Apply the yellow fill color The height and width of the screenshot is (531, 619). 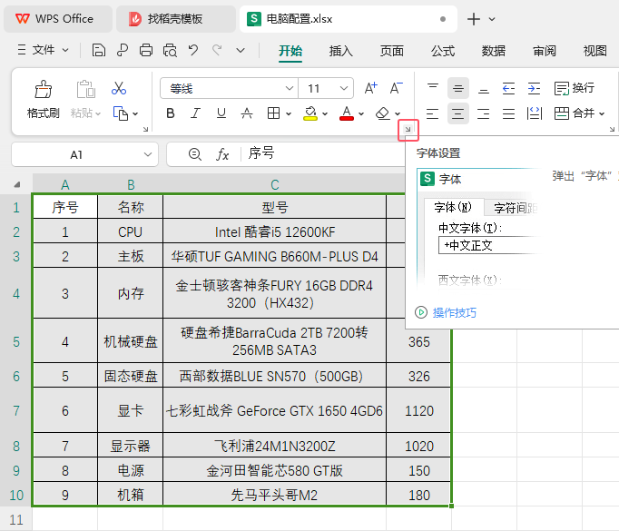[310, 113]
